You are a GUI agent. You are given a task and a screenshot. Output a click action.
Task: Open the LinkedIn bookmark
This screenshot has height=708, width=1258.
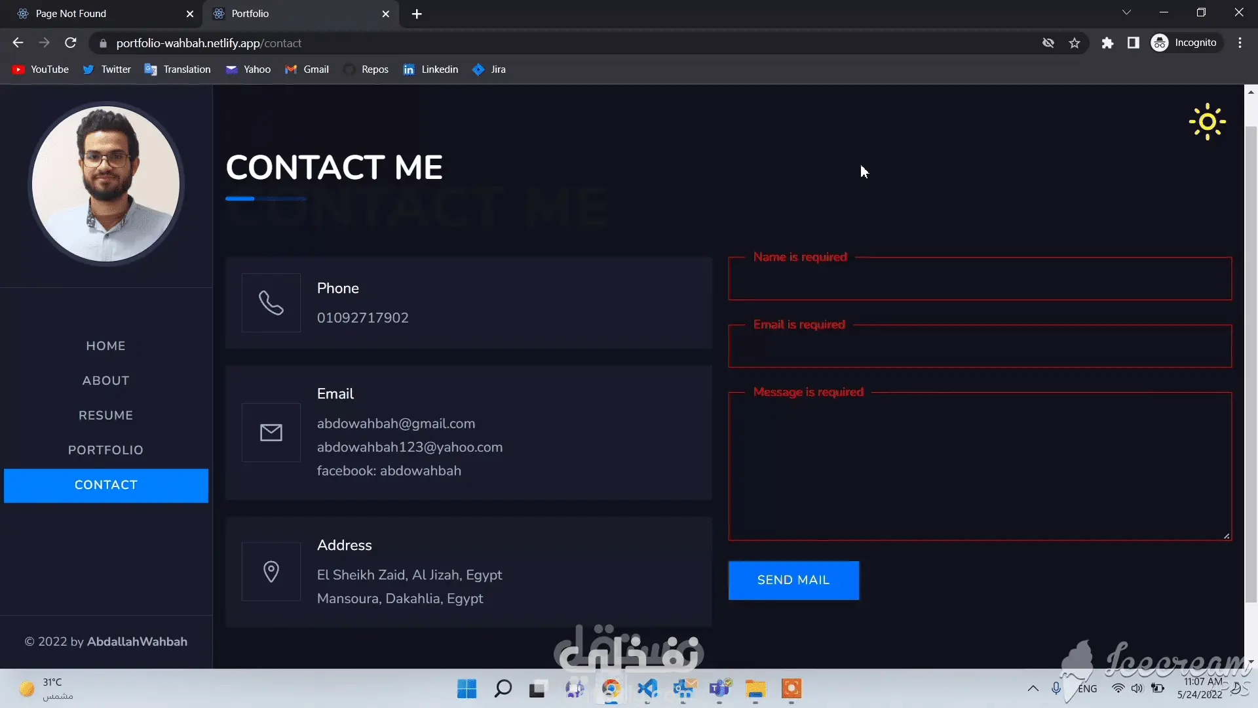[x=430, y=69]
